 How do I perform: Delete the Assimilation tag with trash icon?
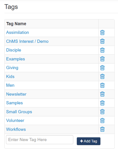click(x=102, y=32)
